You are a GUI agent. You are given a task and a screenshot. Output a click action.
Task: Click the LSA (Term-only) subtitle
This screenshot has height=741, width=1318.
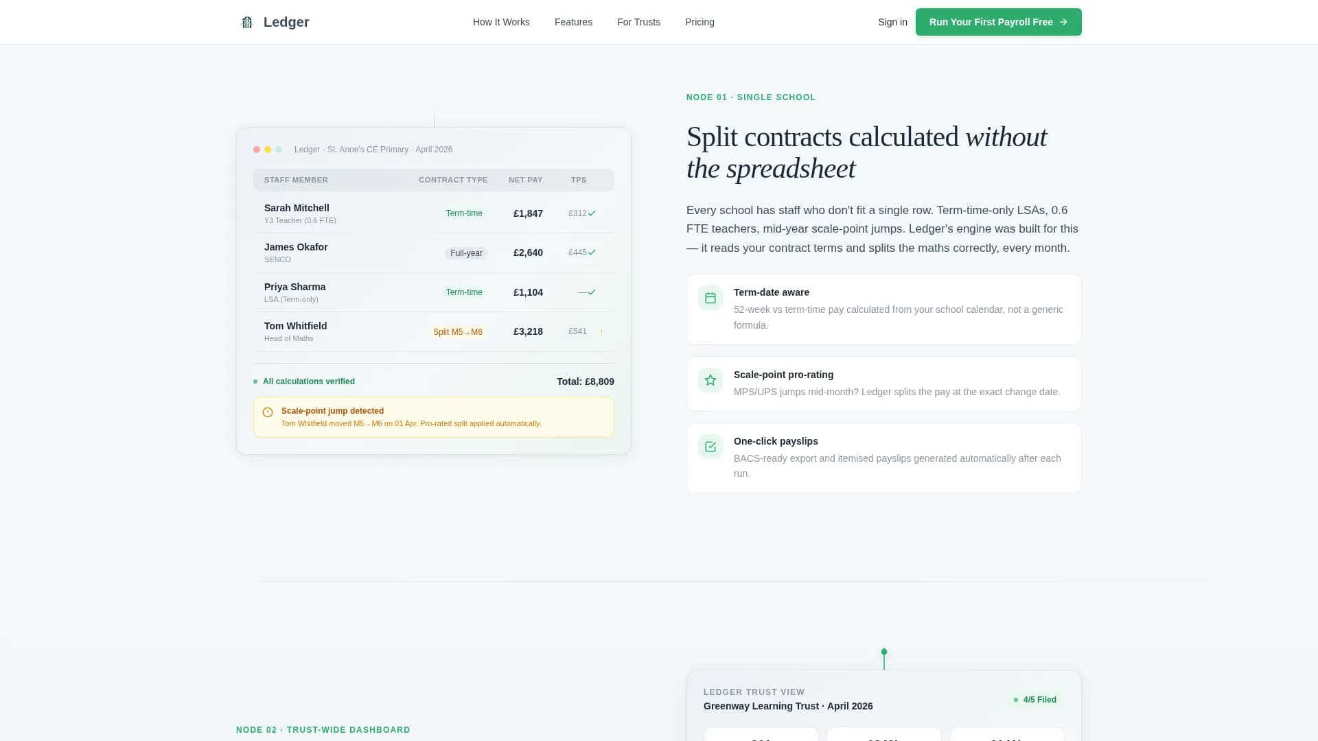click(x=291, y=299)
